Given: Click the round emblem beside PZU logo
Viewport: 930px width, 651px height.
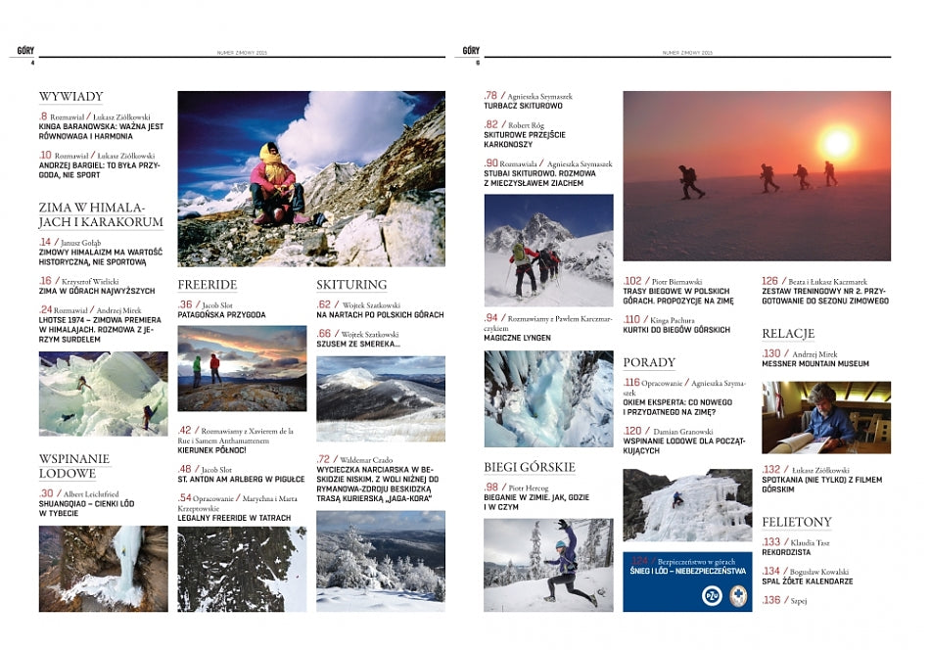Looking at the screenshot, I should click(735, 595).
